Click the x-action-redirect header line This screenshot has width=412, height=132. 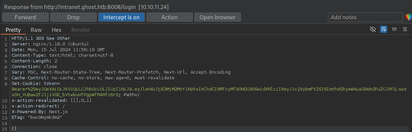click(38, 106)
